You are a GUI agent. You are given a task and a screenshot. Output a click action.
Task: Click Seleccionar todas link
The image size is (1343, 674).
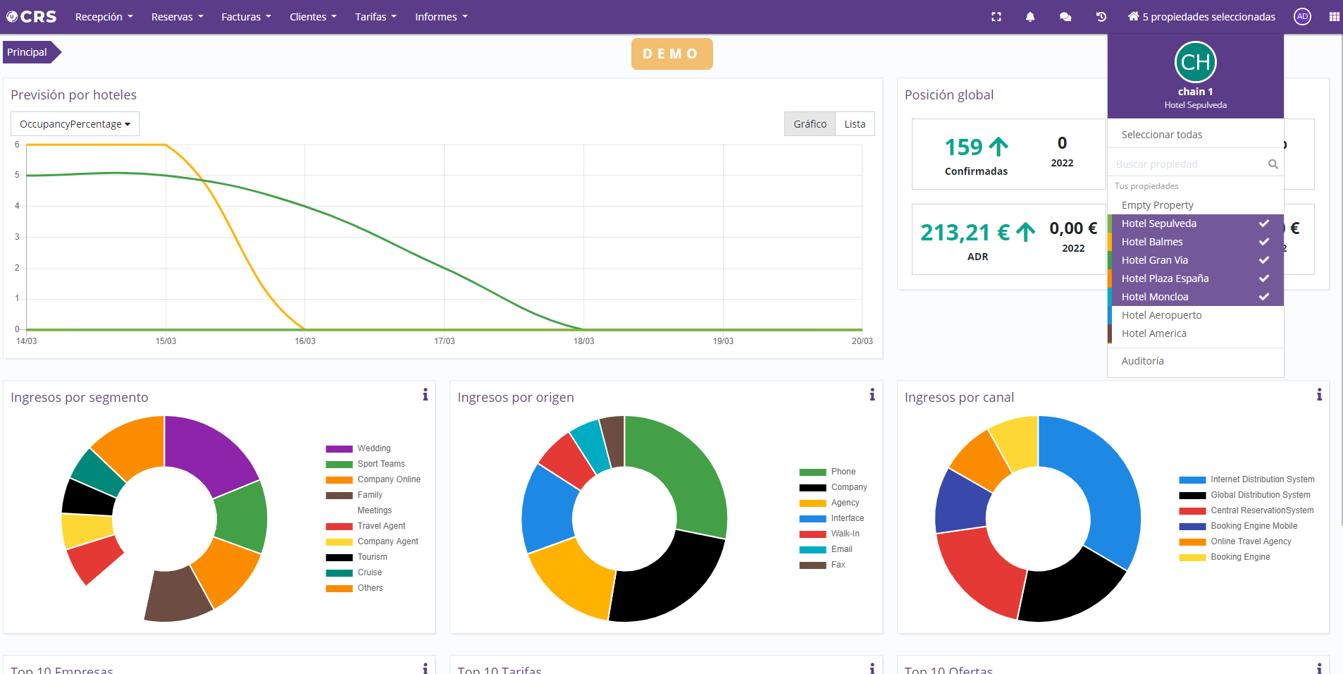[x=1161, y=135]
